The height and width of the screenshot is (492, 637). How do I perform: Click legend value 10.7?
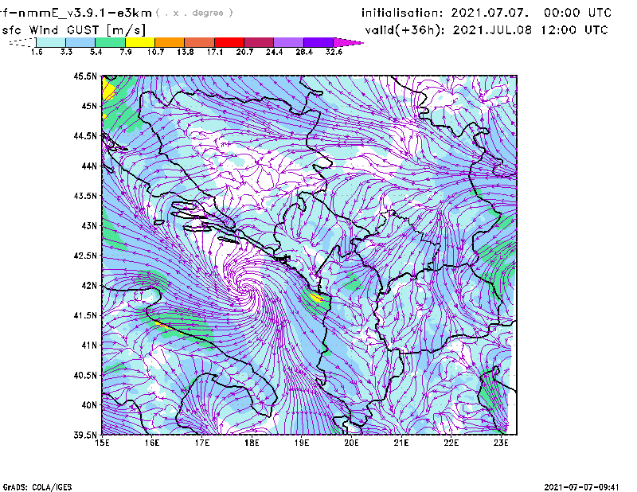[155, 52]
